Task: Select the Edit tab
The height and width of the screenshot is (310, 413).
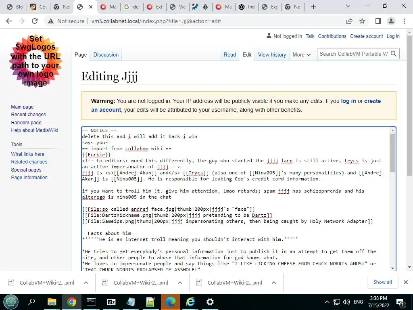Action: (247, 54)
